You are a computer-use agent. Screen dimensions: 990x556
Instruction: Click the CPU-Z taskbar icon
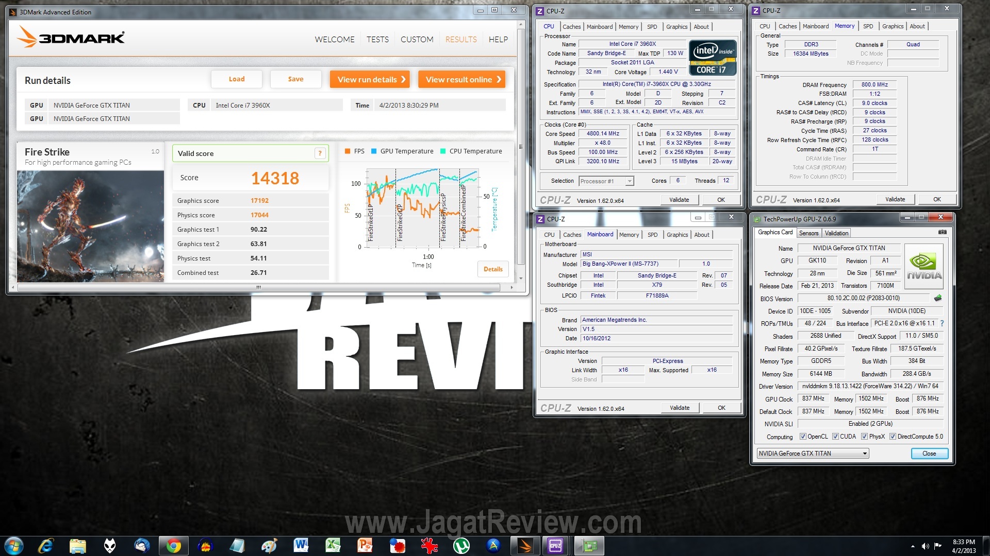click(x=555, y=546)
